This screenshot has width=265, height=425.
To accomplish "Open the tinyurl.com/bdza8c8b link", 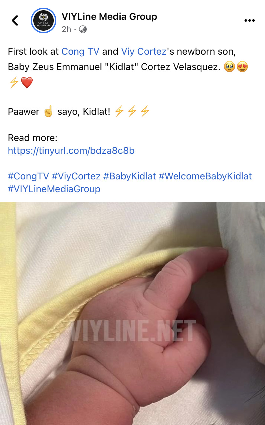I will click(71, 151).
